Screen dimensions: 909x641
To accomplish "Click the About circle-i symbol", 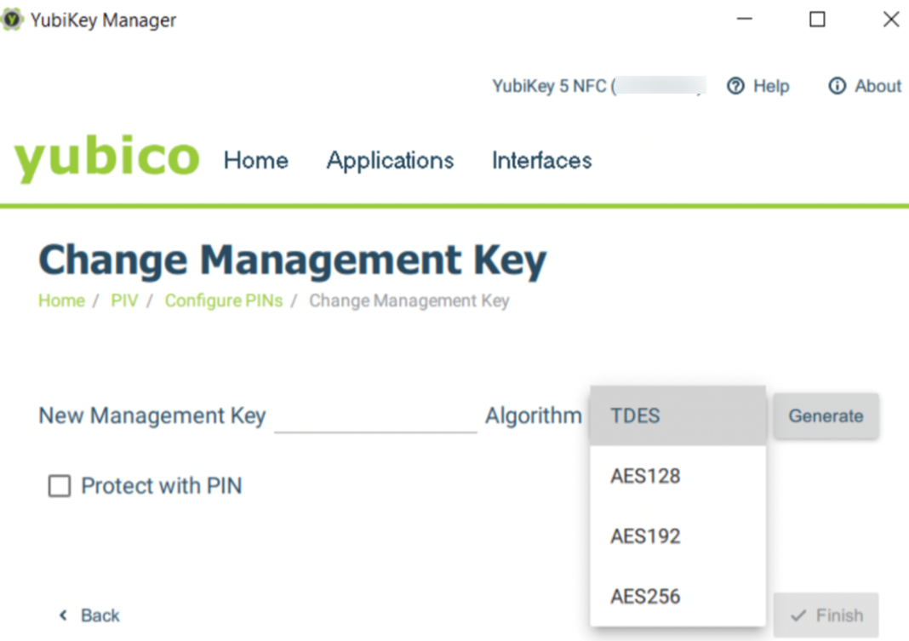I will [x=837, y=86].
